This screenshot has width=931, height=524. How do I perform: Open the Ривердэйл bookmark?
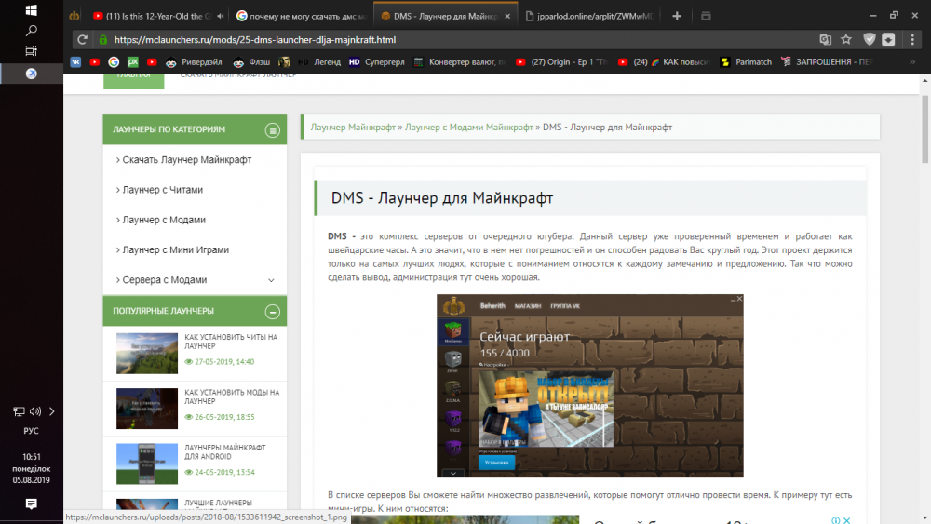tap(194, 61)
